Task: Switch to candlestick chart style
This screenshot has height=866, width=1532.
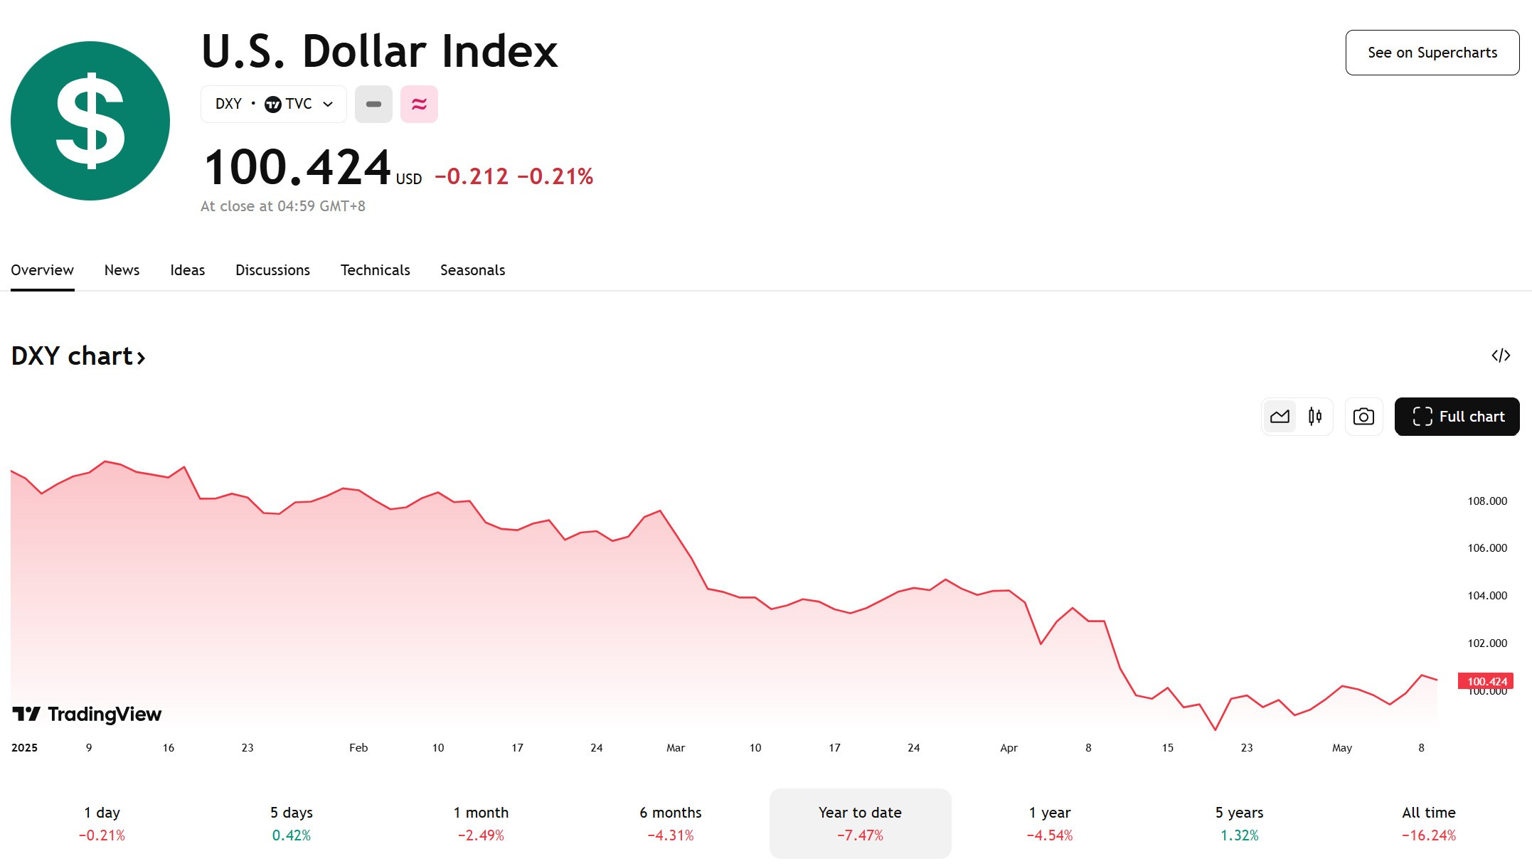Action: [x=1315, y=417]
